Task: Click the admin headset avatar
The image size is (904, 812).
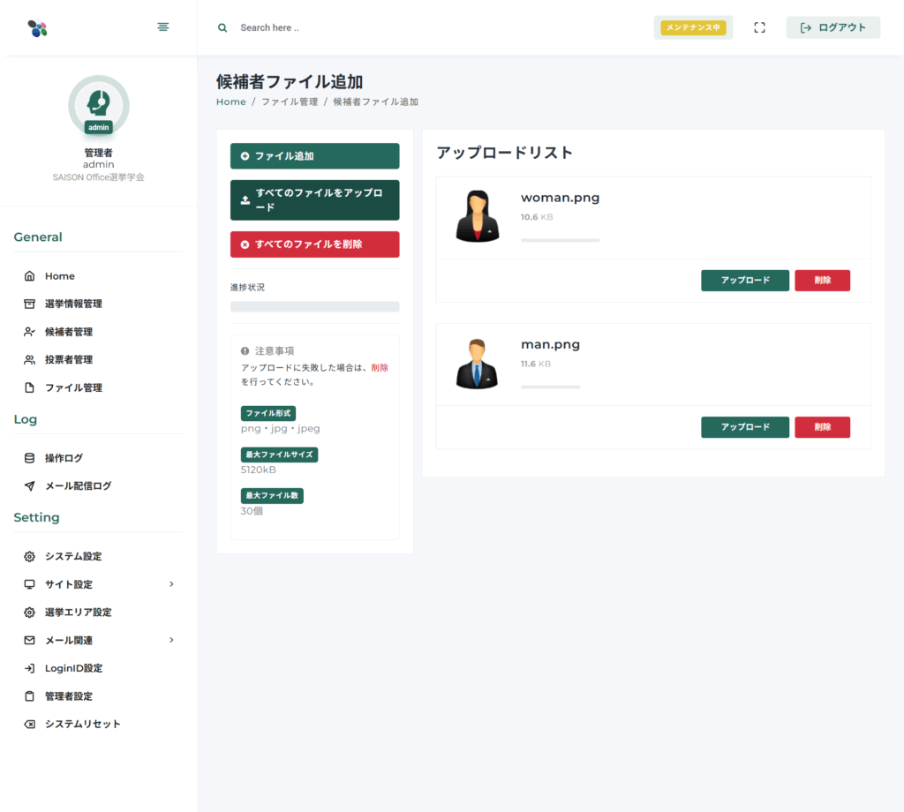Action: tap(99, 105)
